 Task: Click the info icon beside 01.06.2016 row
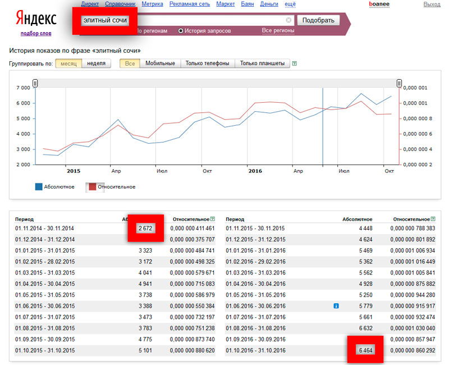coord(336,306)
